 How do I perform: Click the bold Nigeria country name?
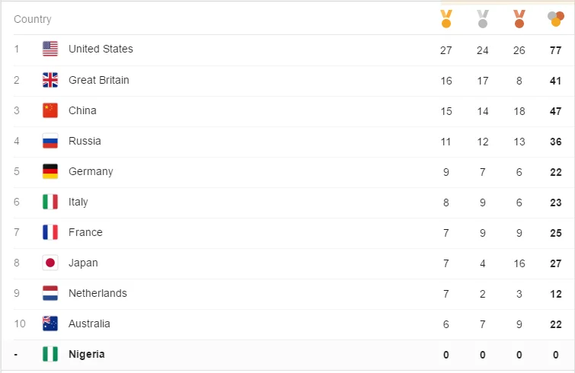point(87,354)
